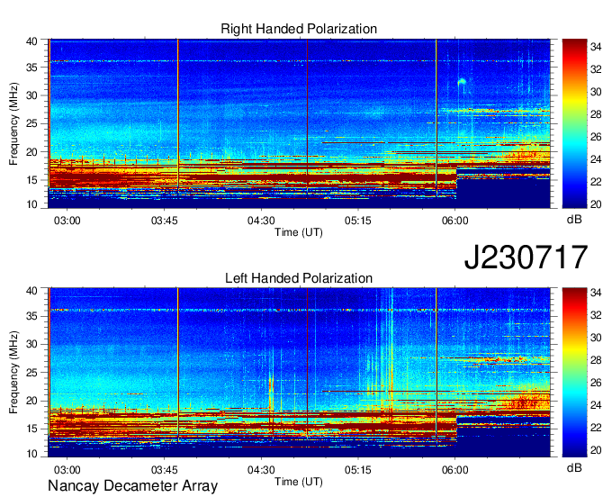Image resolution: width=612 pixels, height=497 pixels.
Task: Click the 05:15 tick in Right Handed plot
Action: coord(358,221)
